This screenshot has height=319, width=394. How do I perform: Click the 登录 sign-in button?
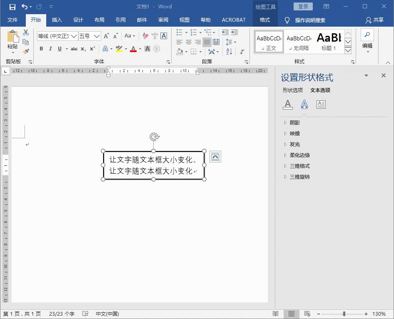click(303, 6)
